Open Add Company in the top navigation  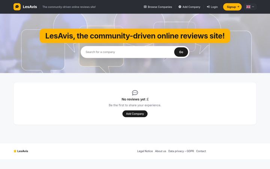(x=189, y=7)
